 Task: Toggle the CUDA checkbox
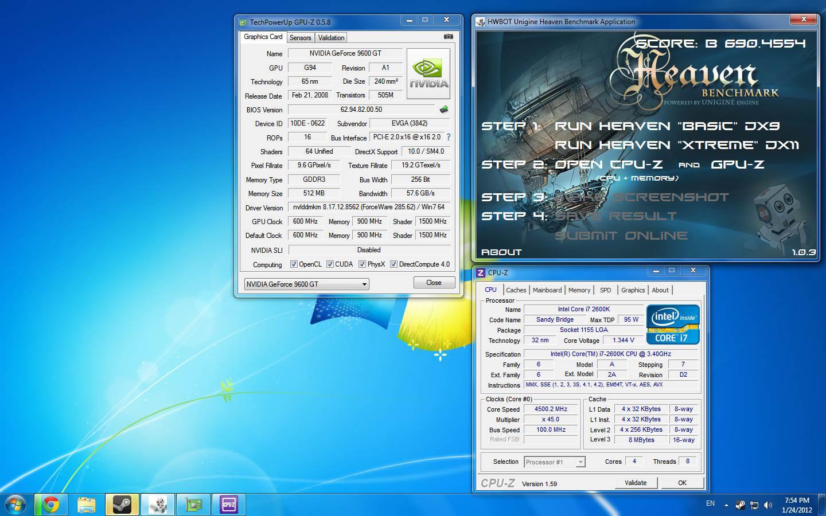click(330, 264)
